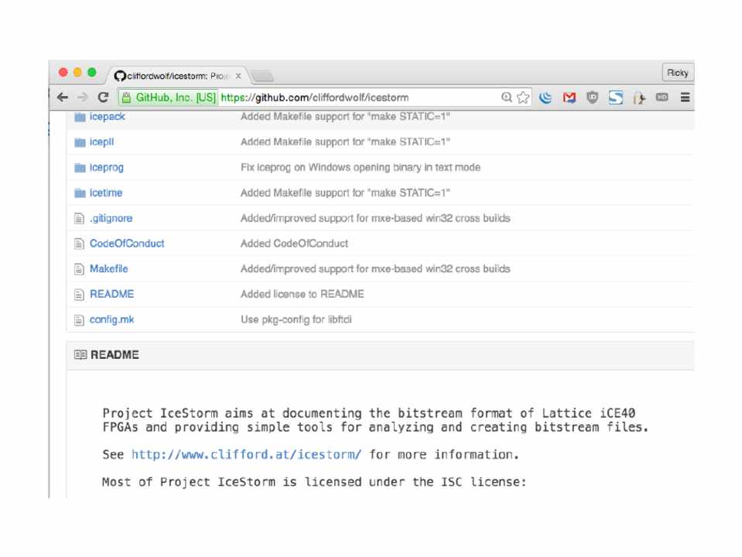Close the cliffordwolf/icestorm tab
Viewport: 742px width, 557px height.
(238, 76)
